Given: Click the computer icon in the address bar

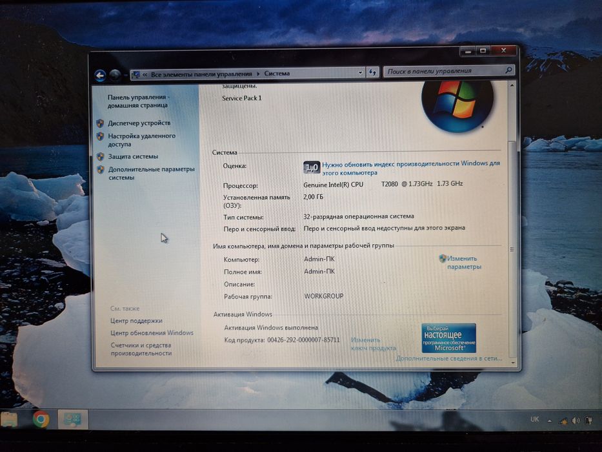Looking at the screenshot, I should click(x=135, y=74).
